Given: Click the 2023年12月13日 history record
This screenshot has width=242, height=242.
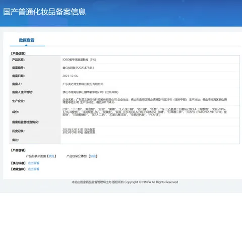Looking at the screenshot, I should click(79, 130).
